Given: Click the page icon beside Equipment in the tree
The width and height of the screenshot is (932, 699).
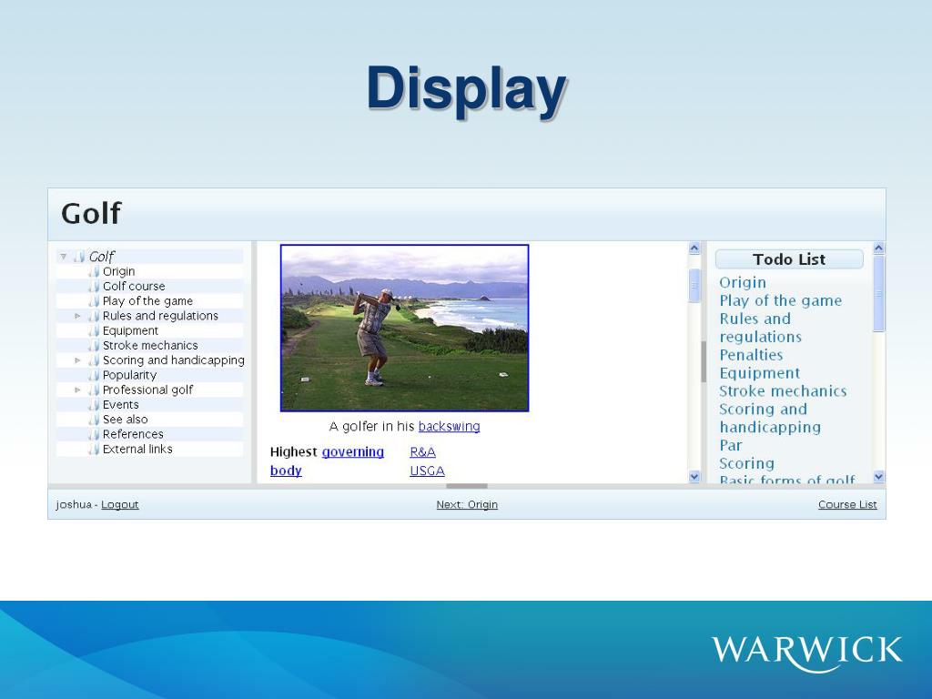Looking at the screenshot, I should pos(94,330).
